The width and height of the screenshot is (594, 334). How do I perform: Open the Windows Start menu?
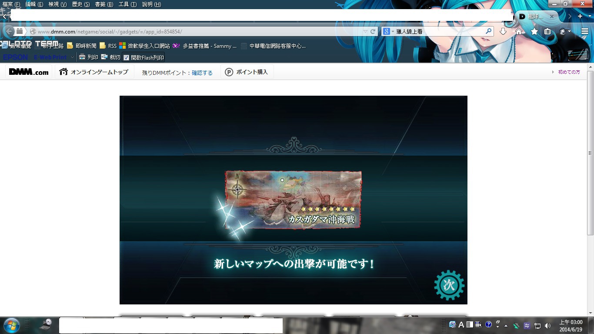11,325
